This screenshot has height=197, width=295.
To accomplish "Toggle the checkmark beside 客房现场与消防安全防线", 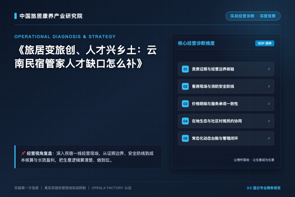I will click(269, 87).
